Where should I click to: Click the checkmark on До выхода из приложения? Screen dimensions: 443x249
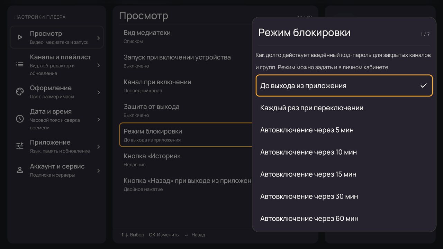click(x=423, y=85)
